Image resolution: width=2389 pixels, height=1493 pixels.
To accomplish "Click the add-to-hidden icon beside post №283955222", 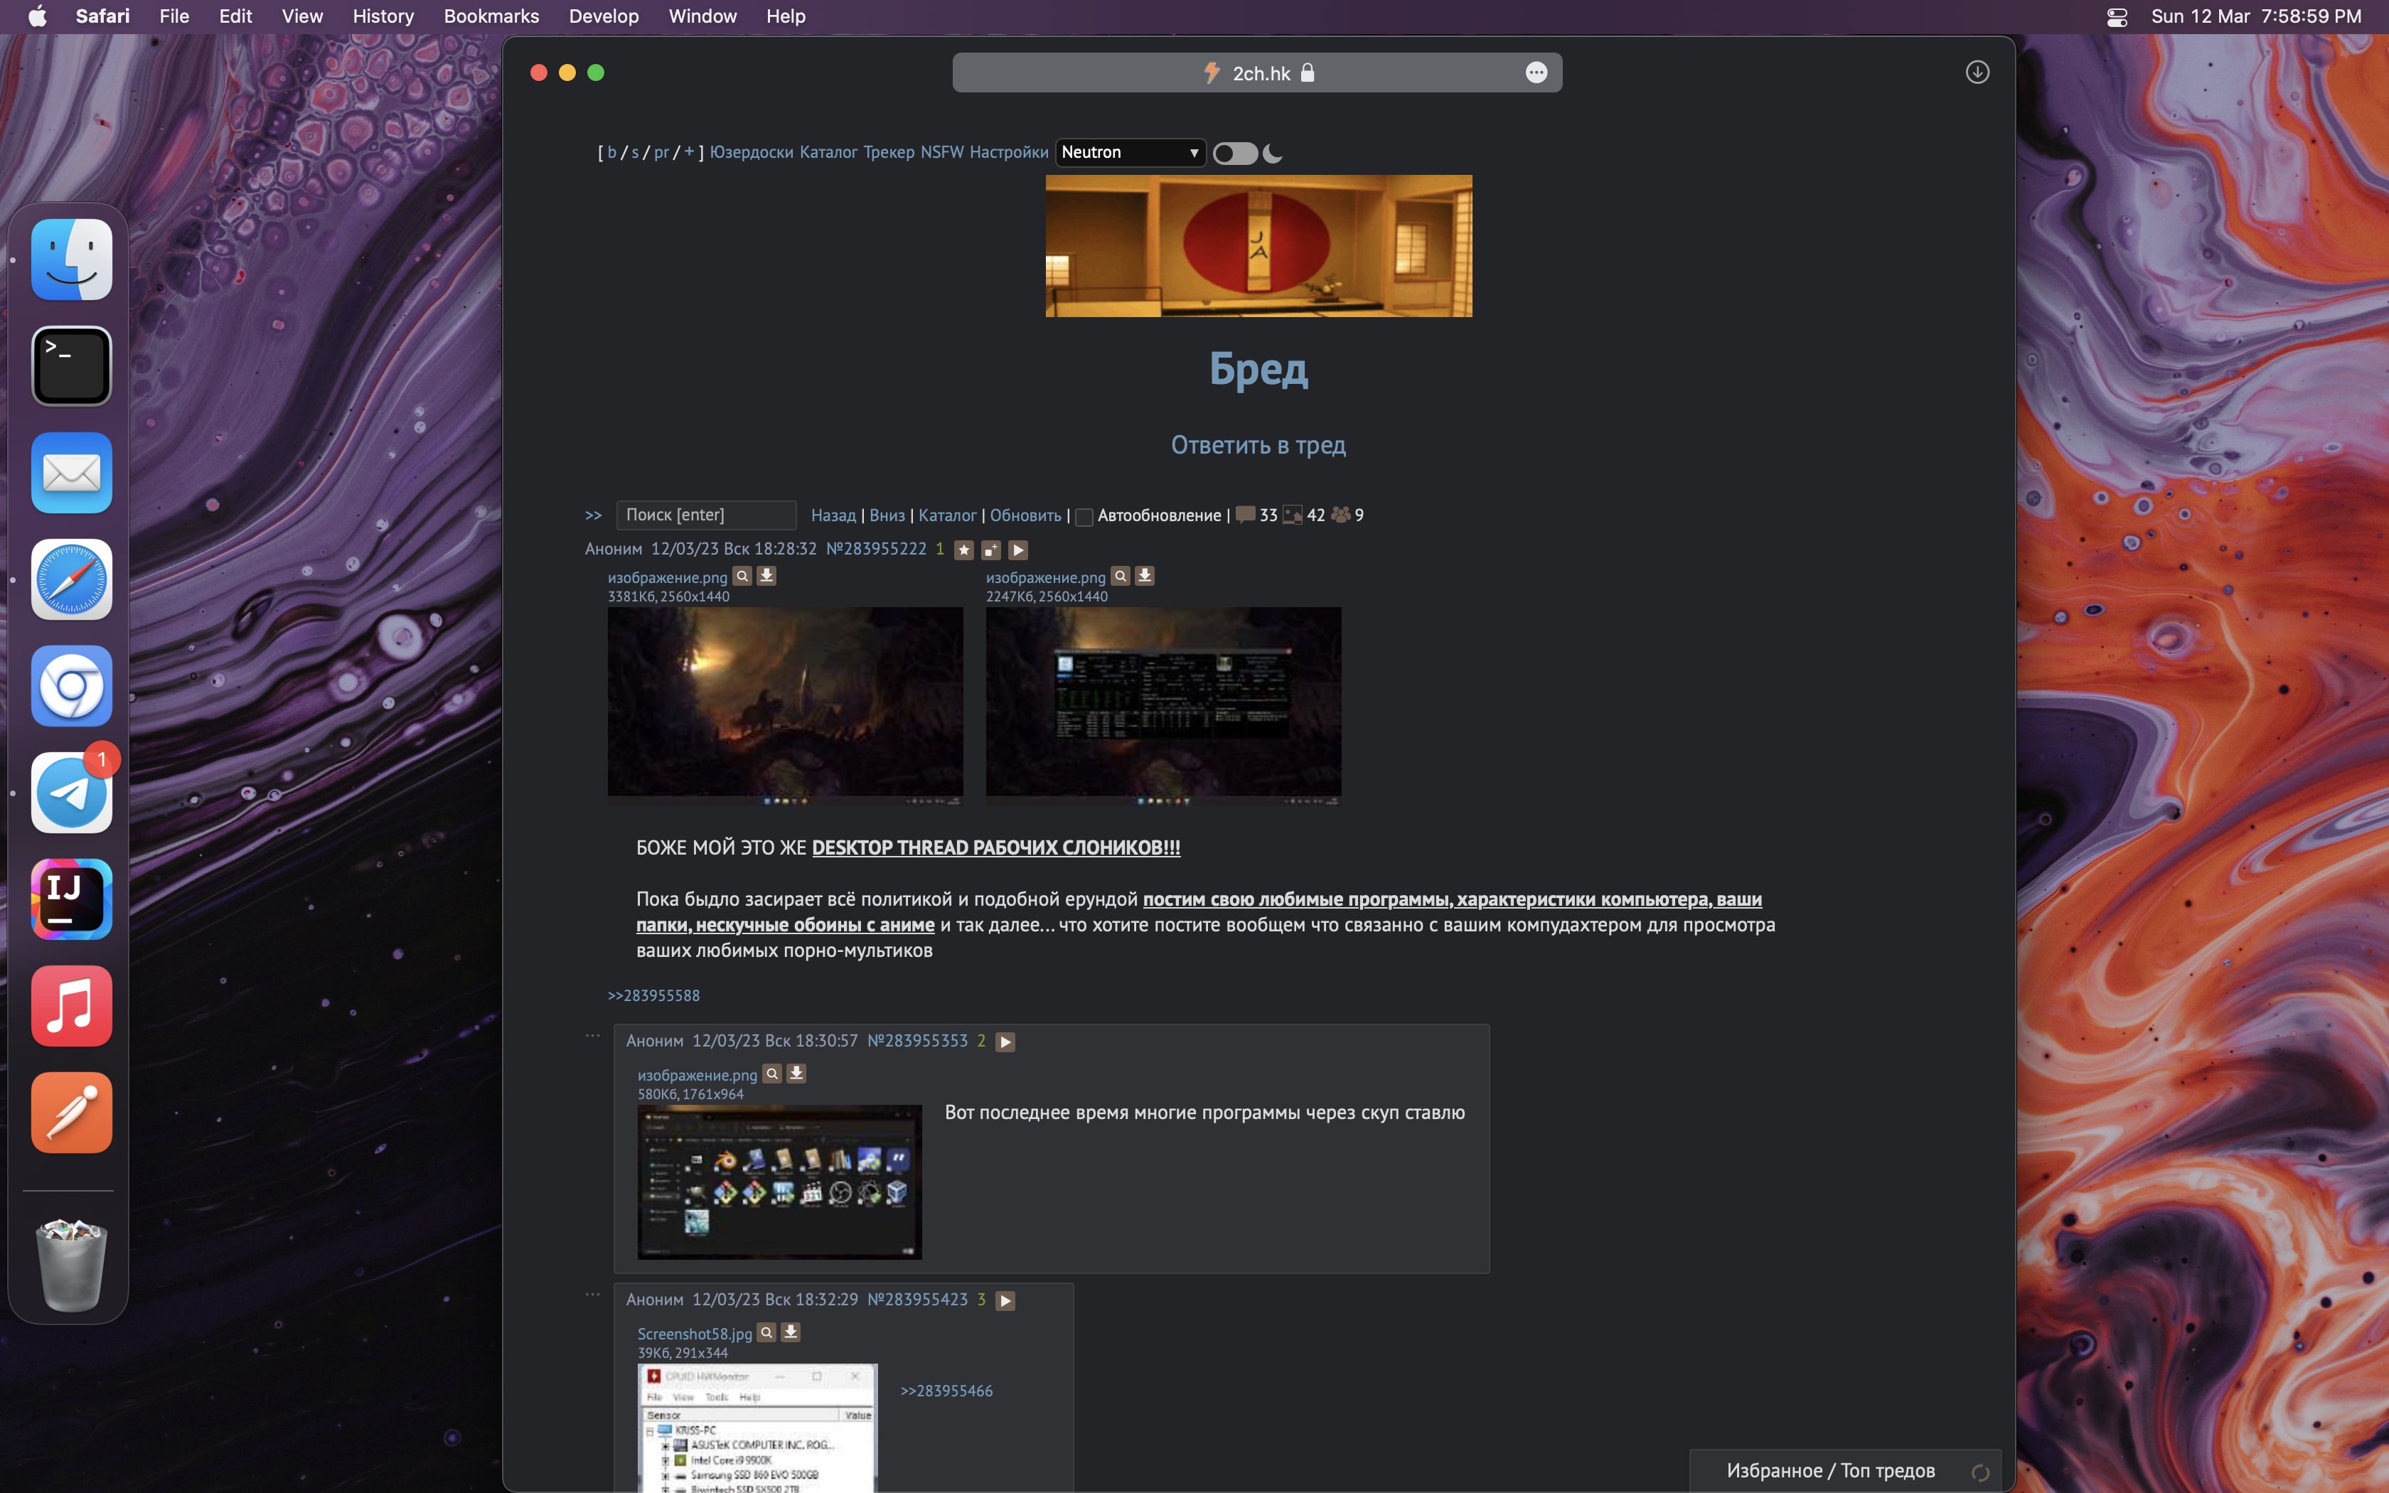I will coord(991,550).
